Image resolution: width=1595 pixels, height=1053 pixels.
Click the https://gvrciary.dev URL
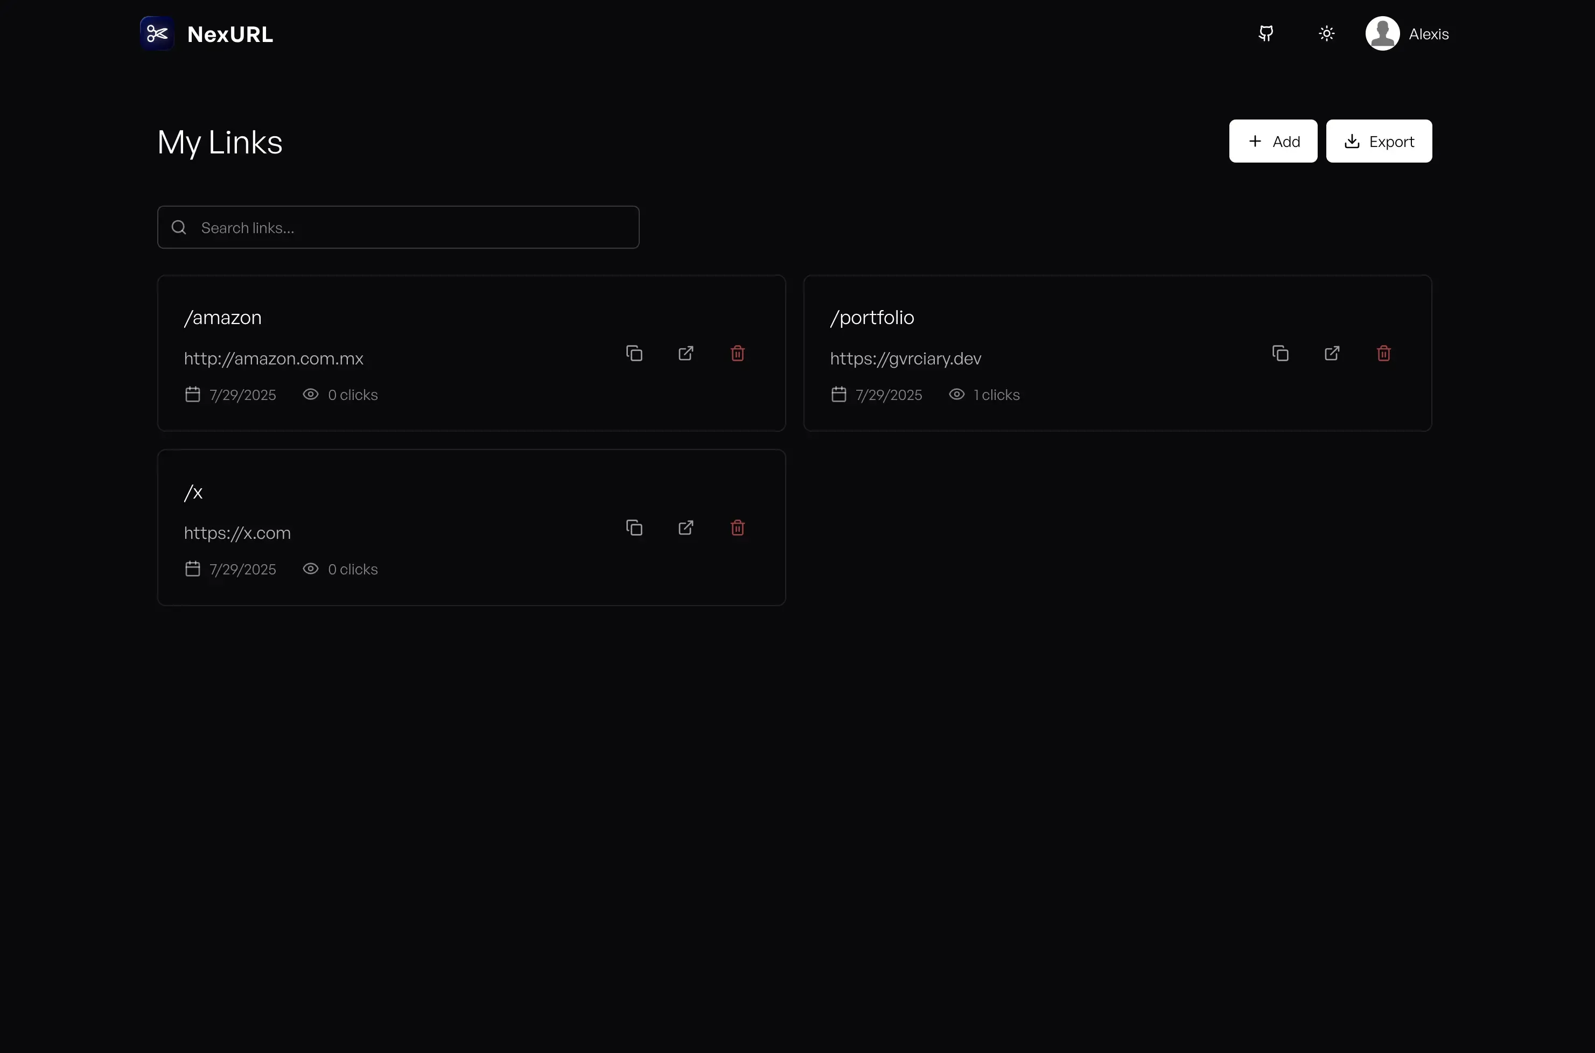point(905,359)
